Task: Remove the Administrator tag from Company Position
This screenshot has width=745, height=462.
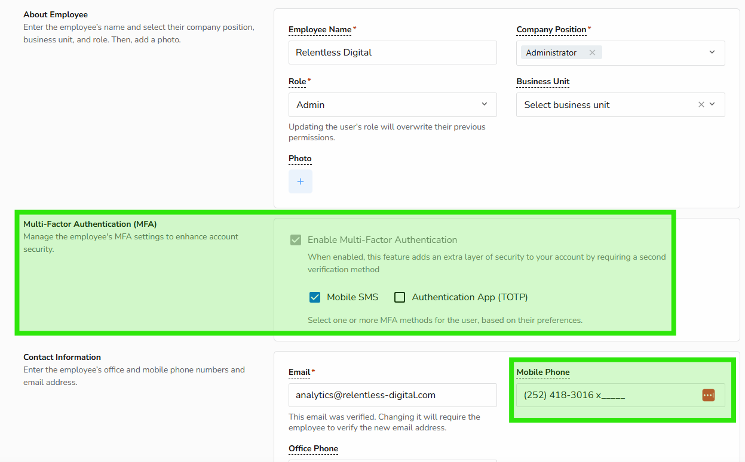Action: [x=592, y=53]
